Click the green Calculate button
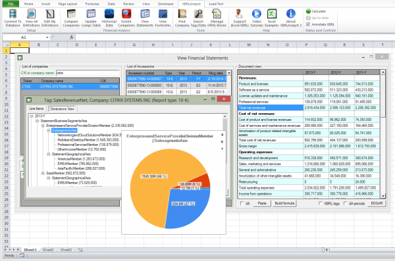Screen dimensions: 395x261 point(316,11)
